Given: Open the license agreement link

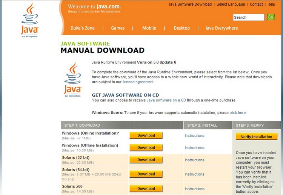Looking at the screenshot, I should (138, 82).
